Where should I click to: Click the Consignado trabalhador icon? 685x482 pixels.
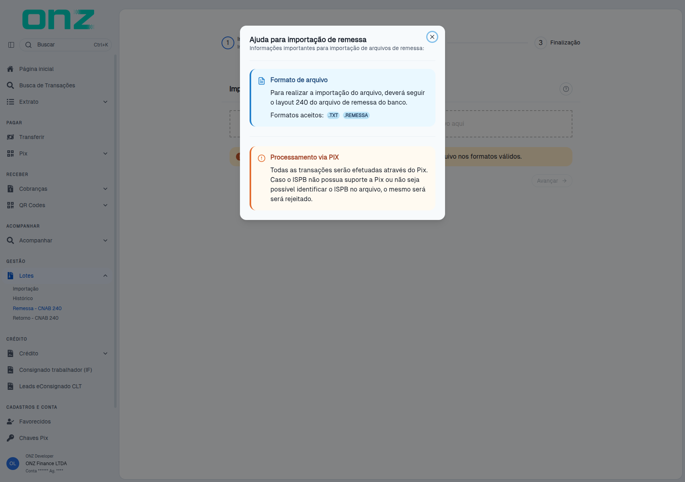pyautogui.click(x=10, y=370)
